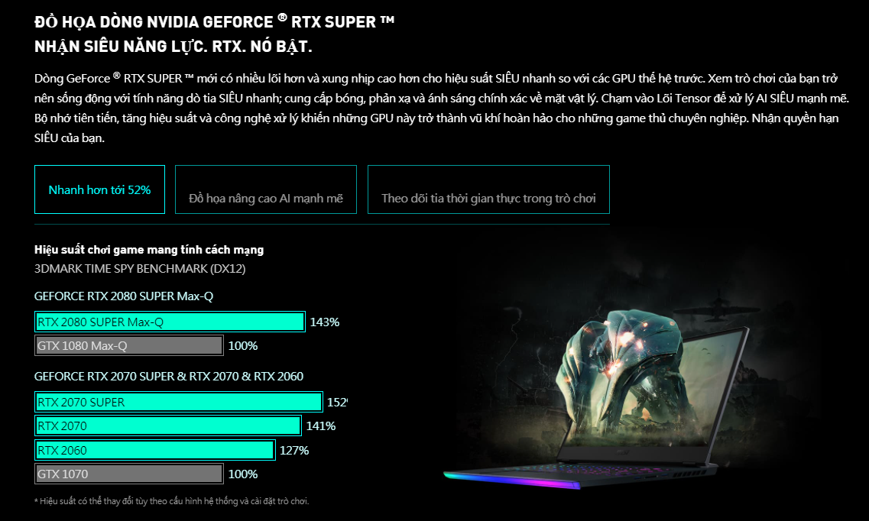This screenshot has width=869, height=521.
Task: Click the performance disclaimer footnote text
Action: point(172,501)
